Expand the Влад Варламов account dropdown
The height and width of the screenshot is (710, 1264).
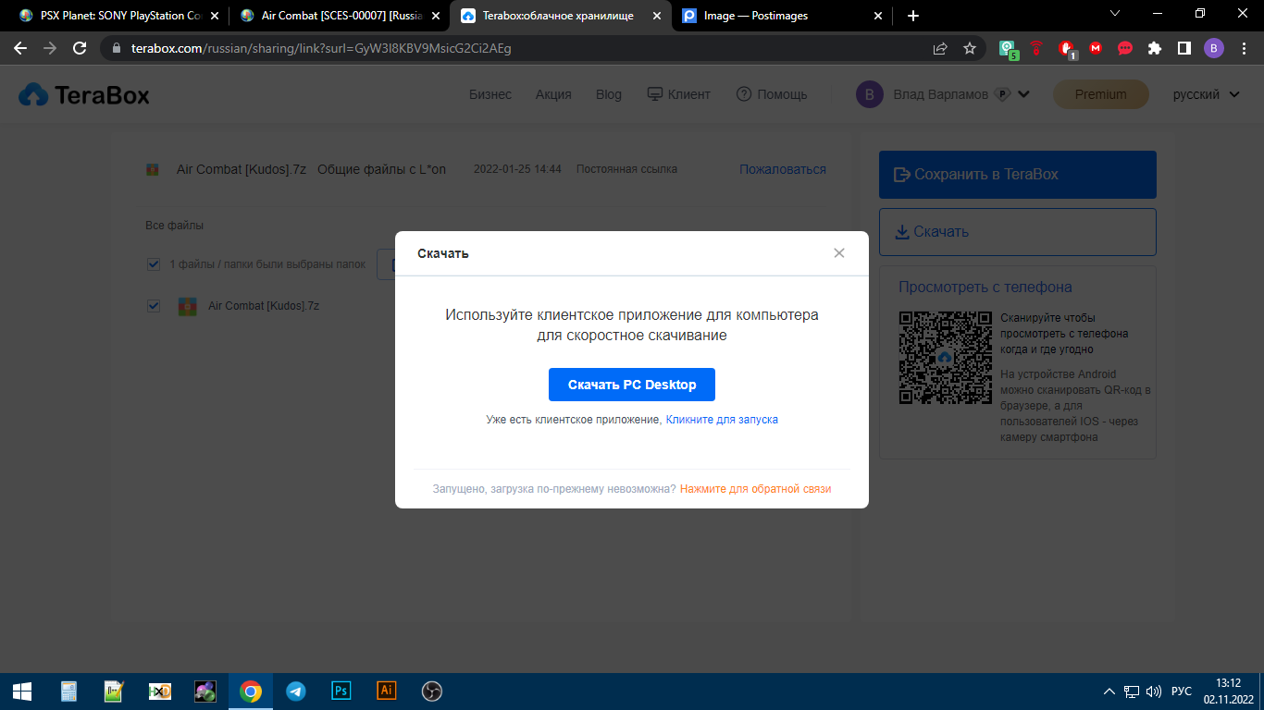point(1023,94)
